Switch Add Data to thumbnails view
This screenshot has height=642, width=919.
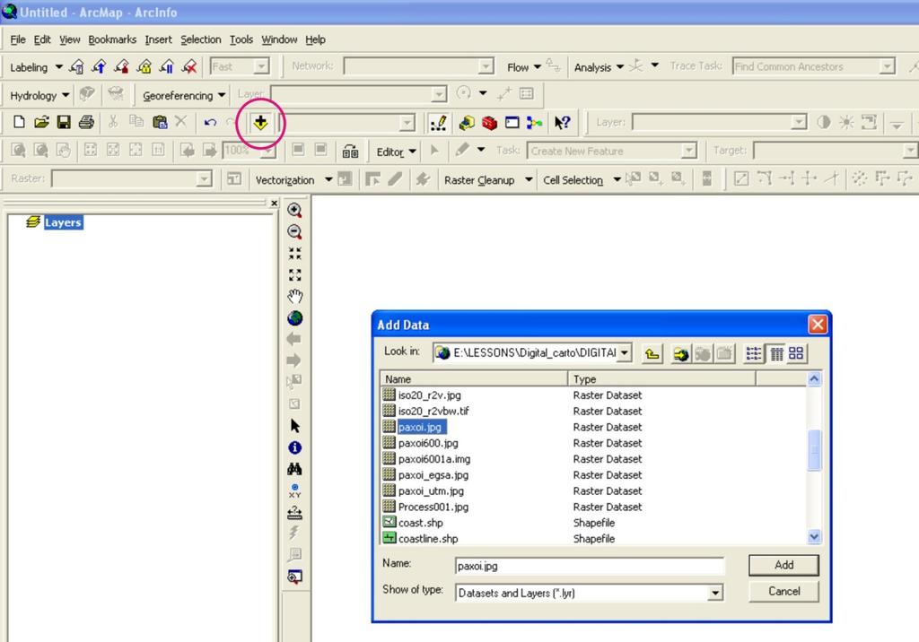(x=796, y=353)
